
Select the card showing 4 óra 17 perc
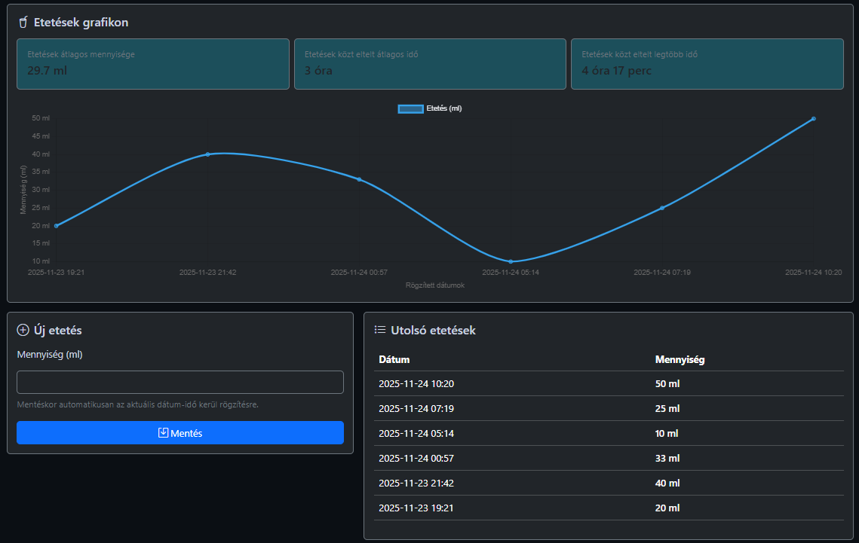point(707,64)
